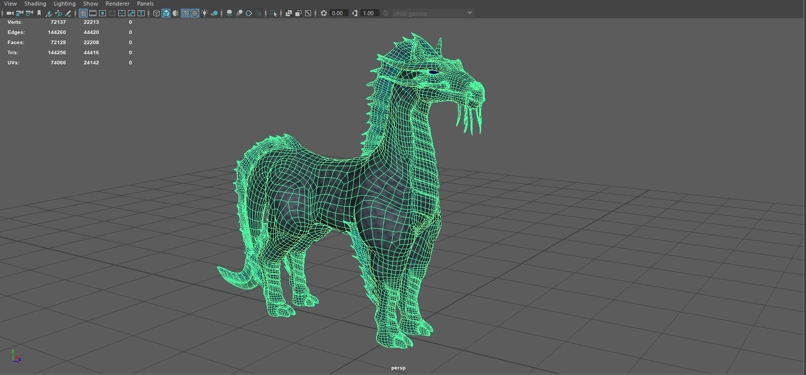Image resolution: width=806 pixels, height=375 pixels.
Task: Toggle the Gate Mask icon
Action: [x=112, y=13]
